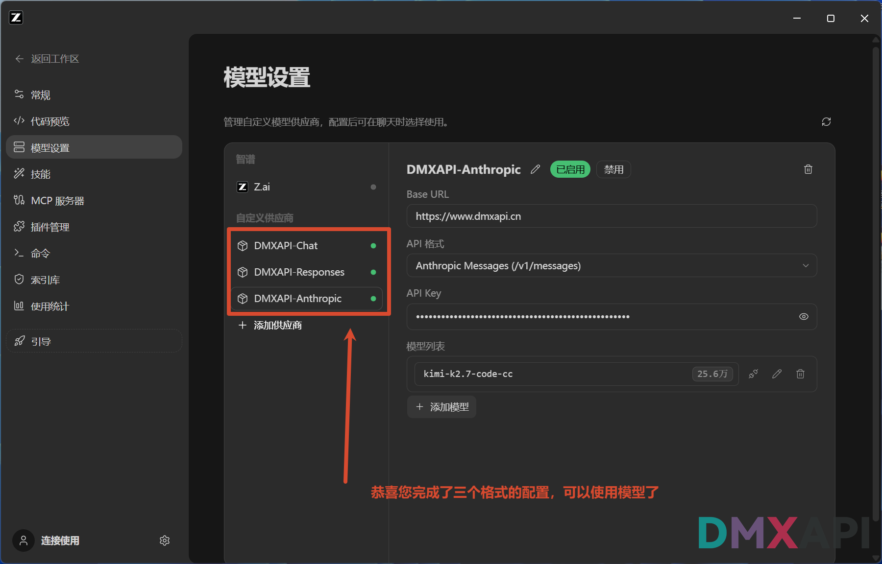Select 模型设置 in the sidebar
The width and height of the screenshot is (882, 564).
94,147
